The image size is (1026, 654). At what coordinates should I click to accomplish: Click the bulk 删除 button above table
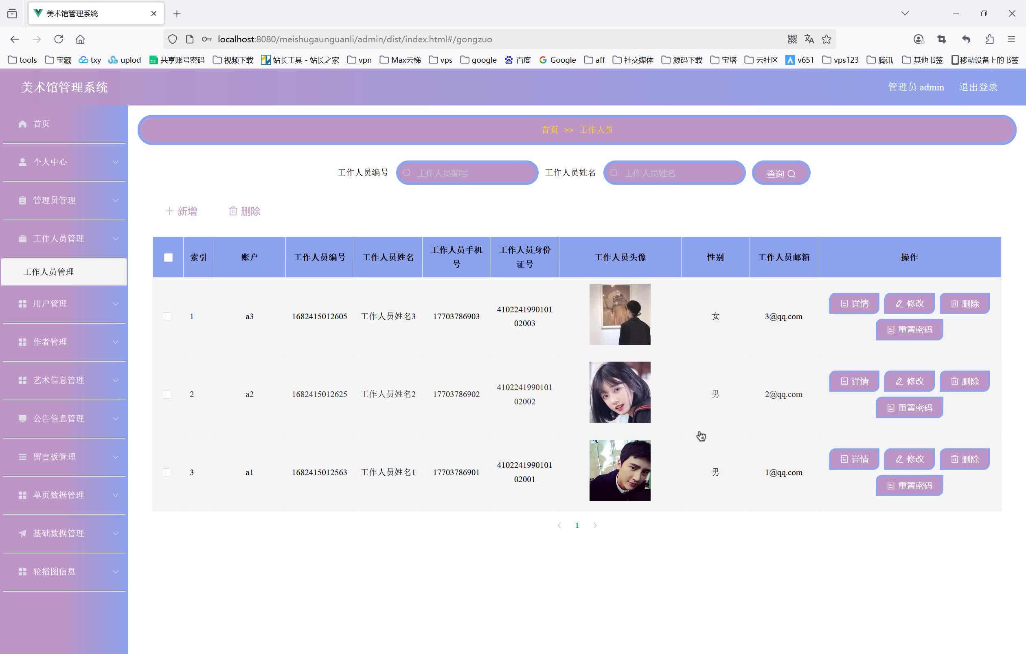tap(245, 211)
